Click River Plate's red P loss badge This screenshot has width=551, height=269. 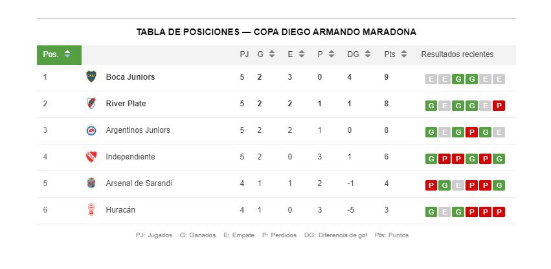[x=499, y=106]
